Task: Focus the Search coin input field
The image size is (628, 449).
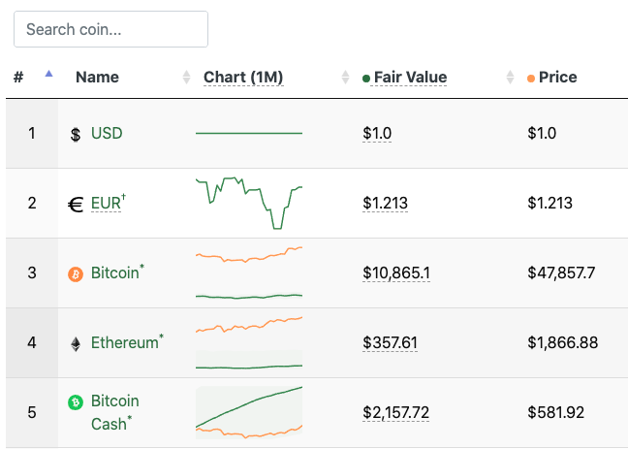Action: [110, 29]
